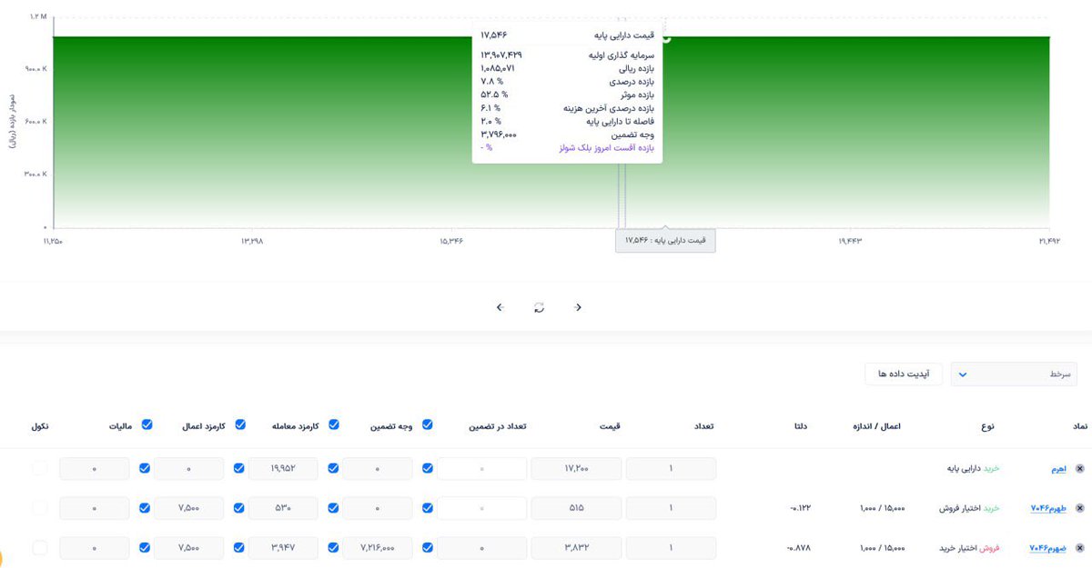1092x568 pixels.
Task: Click the price field showing ۳,۸۳۲
Action: (576, 548)
